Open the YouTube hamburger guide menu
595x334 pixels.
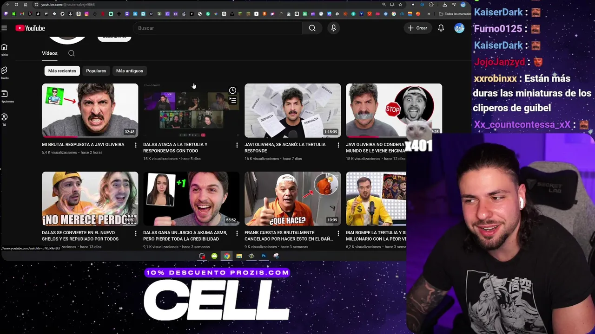coord(4,28)
